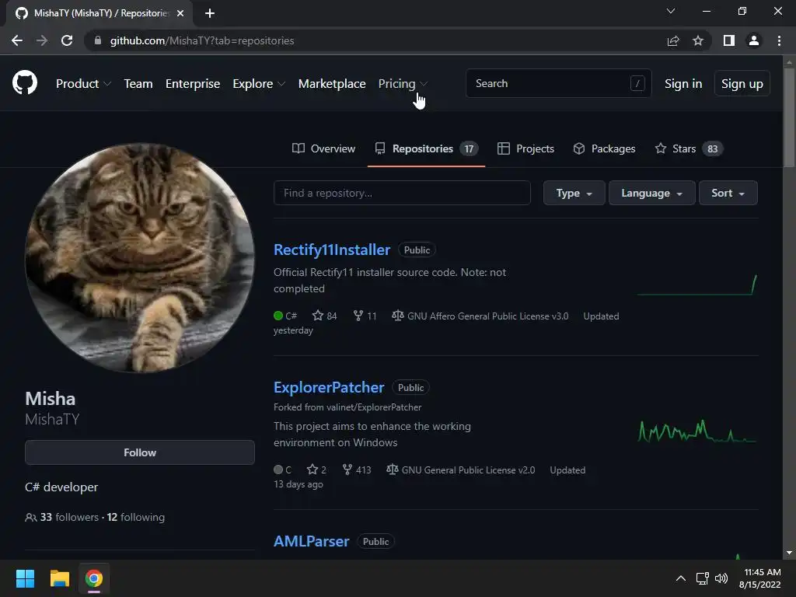Click the site lock icon in address bar

98,40
